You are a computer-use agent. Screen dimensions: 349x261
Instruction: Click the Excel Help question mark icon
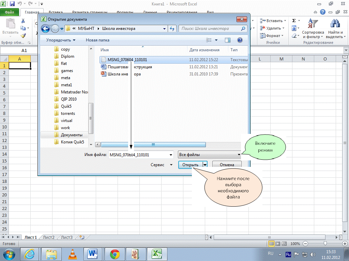(x=323, y=12)
